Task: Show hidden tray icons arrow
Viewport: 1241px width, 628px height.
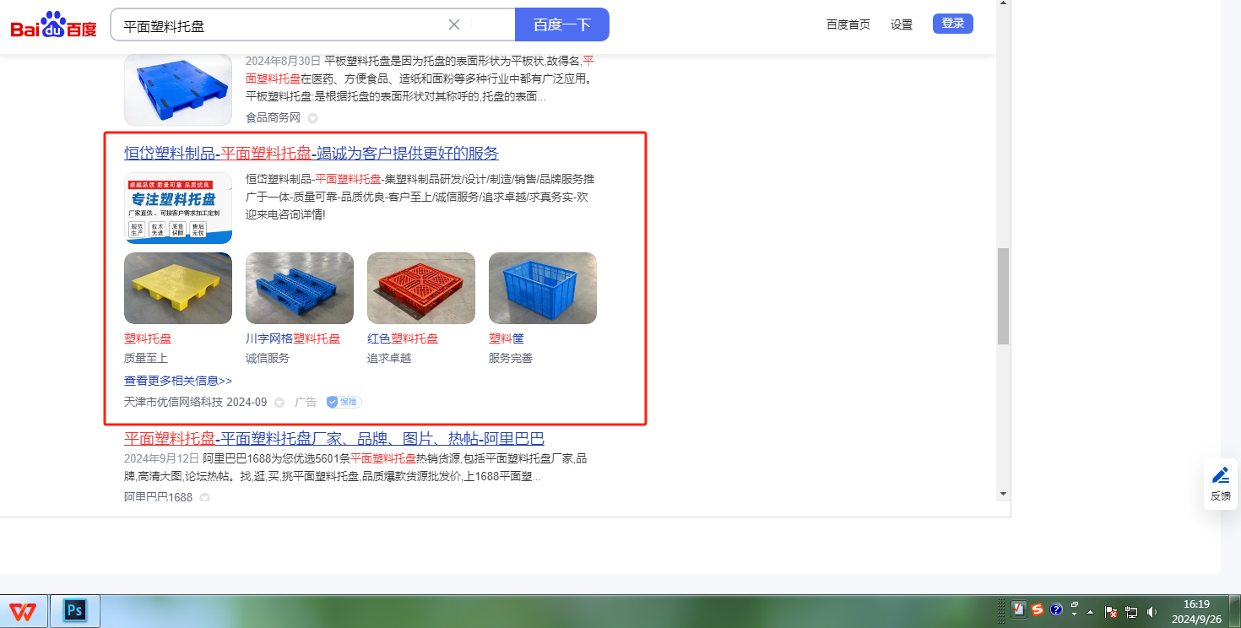Action: click(1090, 611)
